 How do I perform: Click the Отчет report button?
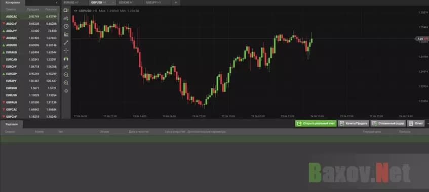coord(416,123)
